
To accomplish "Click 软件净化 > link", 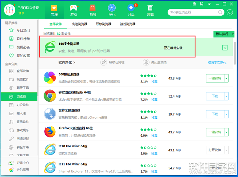I will click(67, 62).
